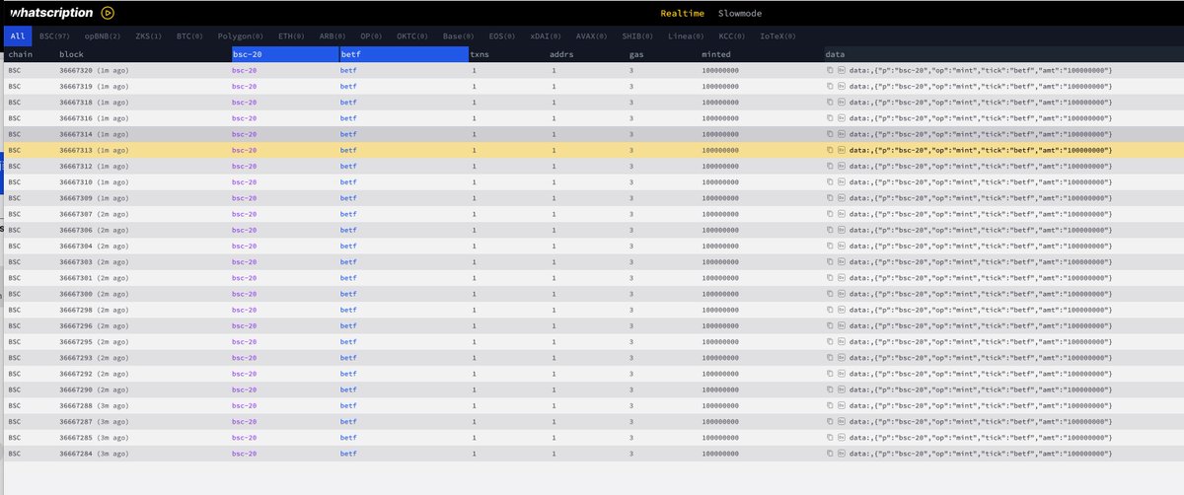Open hex view icon in block 36667313 row
This screenshot has width=1184, height=495.
click(842, 150)
